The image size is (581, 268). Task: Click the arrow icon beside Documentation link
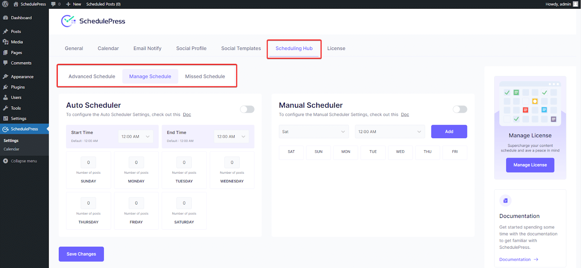click(536, 260)
